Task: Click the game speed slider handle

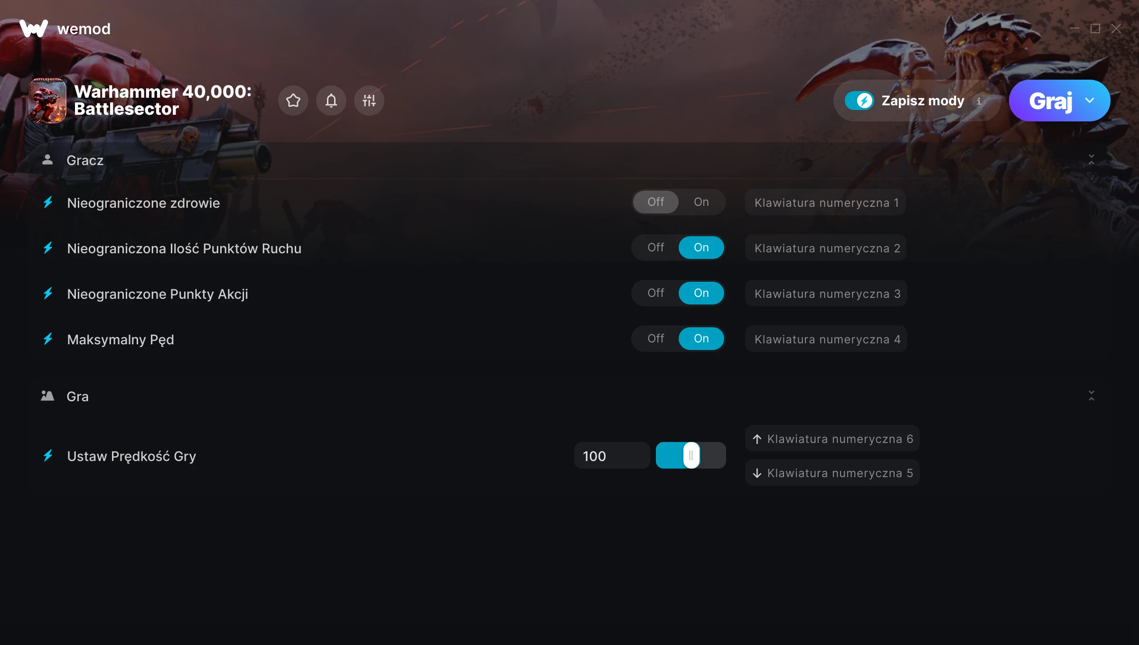Action: [691, 455]
